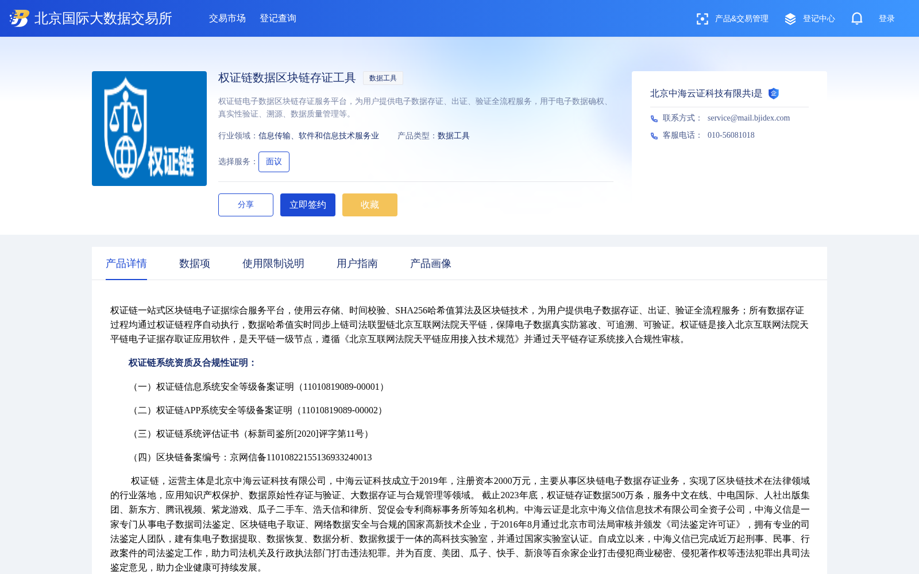
Task: Switch to the 数据项 tab
Action: click(195, 263)
